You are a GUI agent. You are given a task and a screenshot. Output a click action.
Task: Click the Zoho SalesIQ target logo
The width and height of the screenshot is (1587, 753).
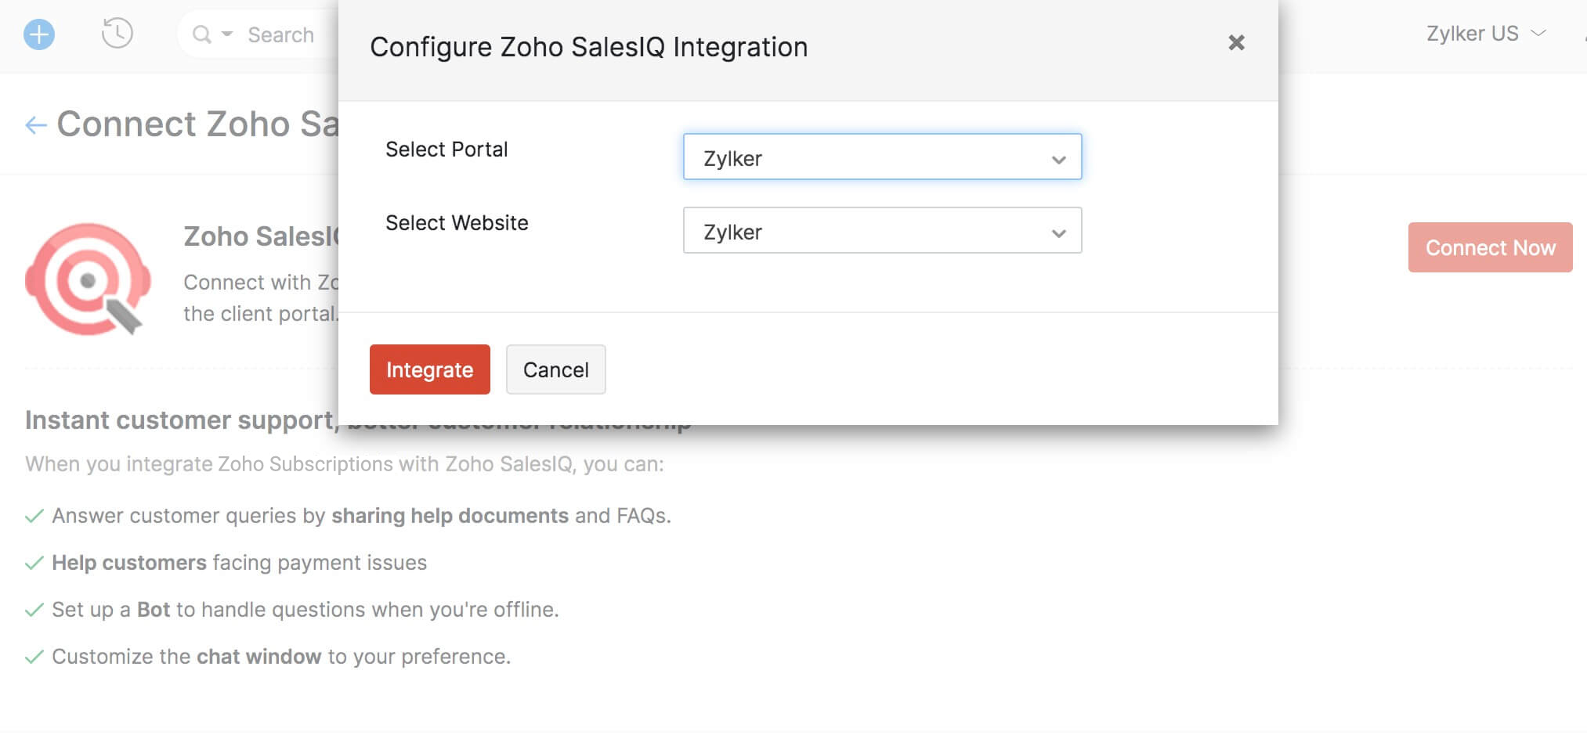click(x=88, y=279)
